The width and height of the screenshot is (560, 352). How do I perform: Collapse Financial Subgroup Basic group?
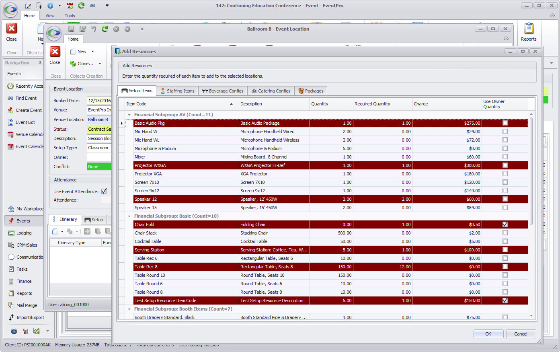129,216
